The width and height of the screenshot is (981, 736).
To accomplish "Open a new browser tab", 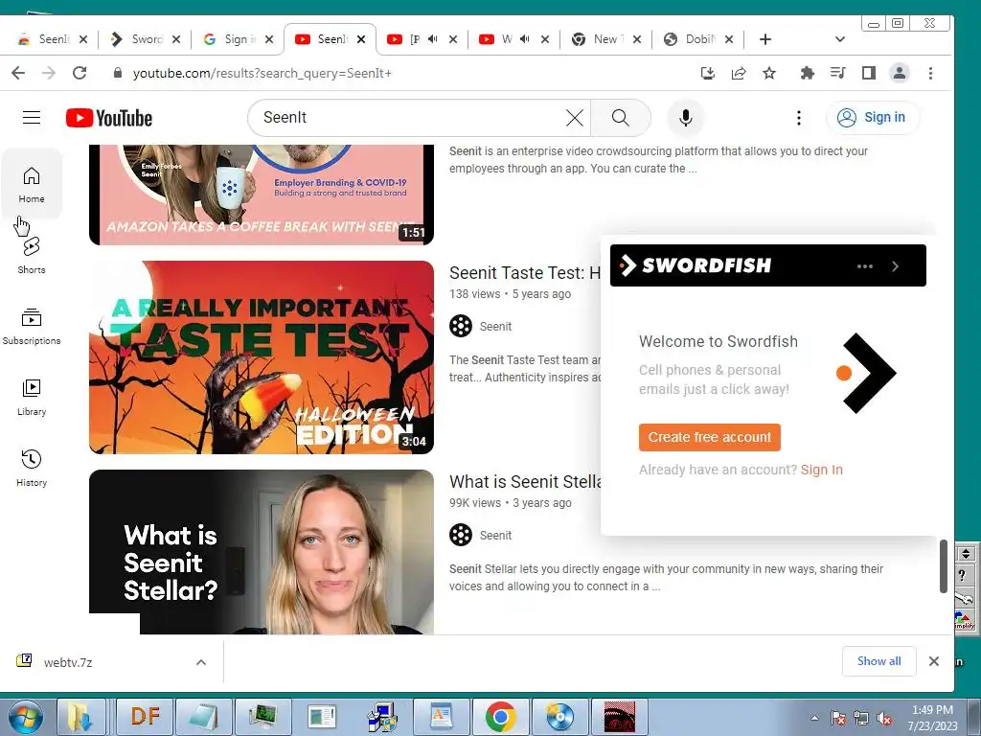I will (764, 39).
